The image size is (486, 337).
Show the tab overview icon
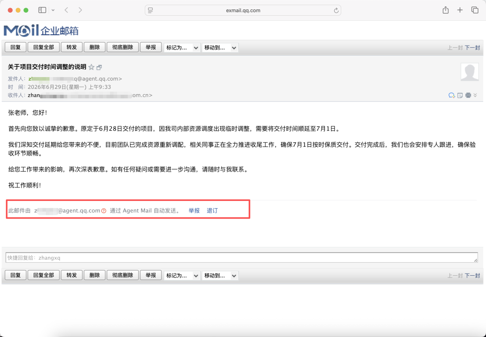[x=475, y=10]
